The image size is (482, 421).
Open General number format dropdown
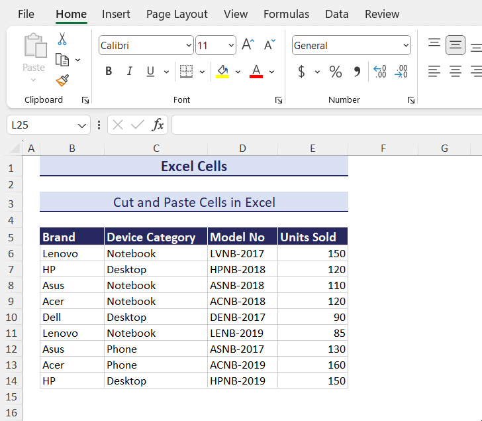click(406, 46)
